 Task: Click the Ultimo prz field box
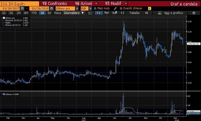point(65,8)
